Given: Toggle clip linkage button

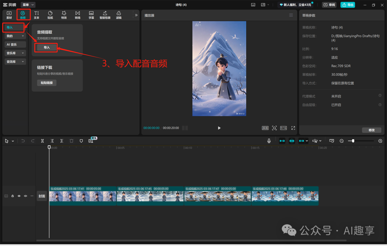Looking at the screenshot, I should [301, 141].
